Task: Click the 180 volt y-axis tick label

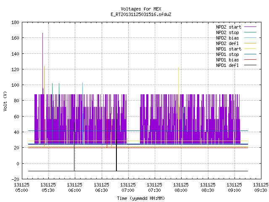Action: pos(15,22)
